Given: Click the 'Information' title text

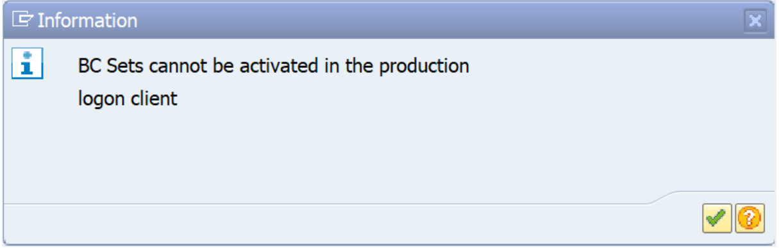Looking at the screenshot, I should pos(88,21).
